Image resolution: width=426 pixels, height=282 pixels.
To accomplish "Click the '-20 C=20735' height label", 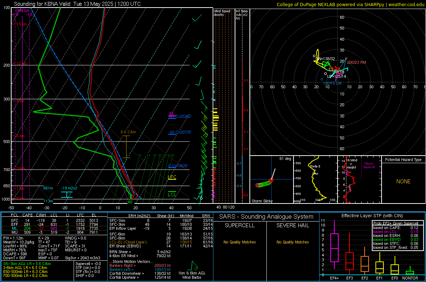I will 180,132.
